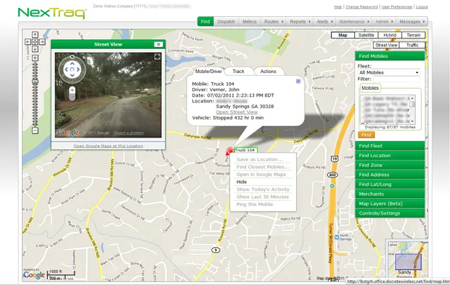Screen dimensions: 450x285
Task: Switch to the Actions bubble tab
Action: click(268, 71)
